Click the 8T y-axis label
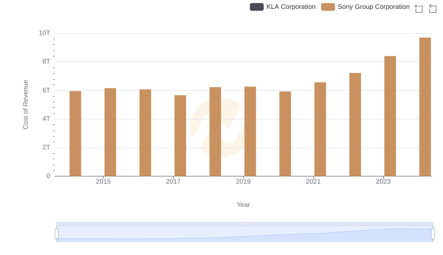 (46, 61)
